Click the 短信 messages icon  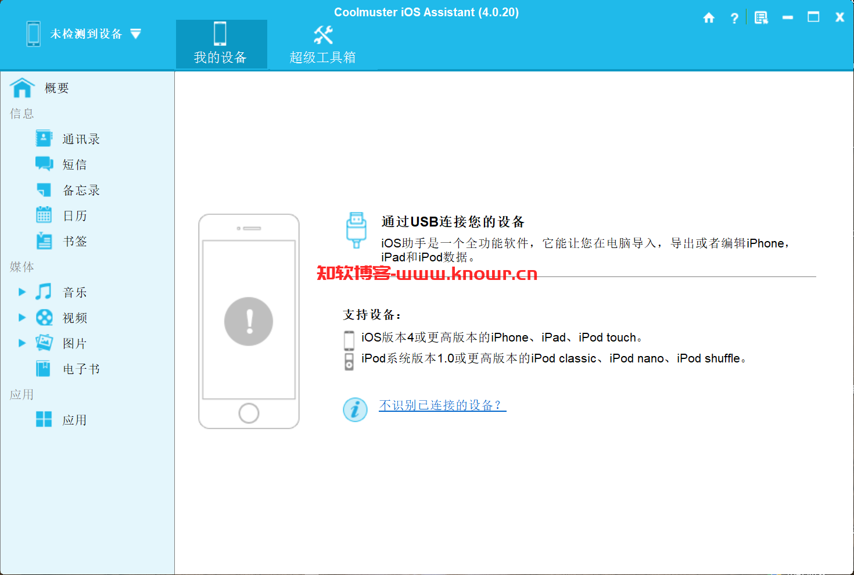coord(44,164)
